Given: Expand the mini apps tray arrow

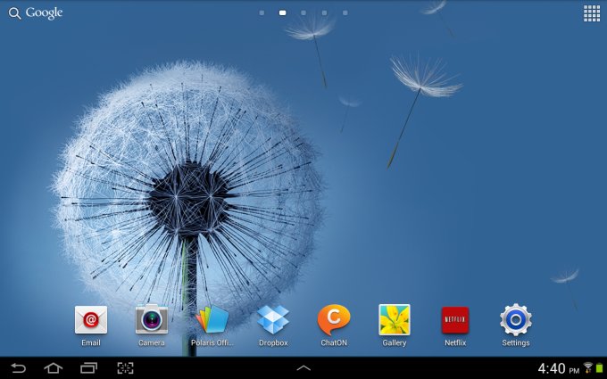Looking at the screenshot, I should 303,367.
